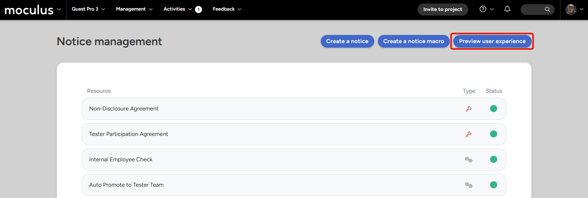Click the Moculus logo
The height and width of the screenshot is (198, 588).
(29, 10)
